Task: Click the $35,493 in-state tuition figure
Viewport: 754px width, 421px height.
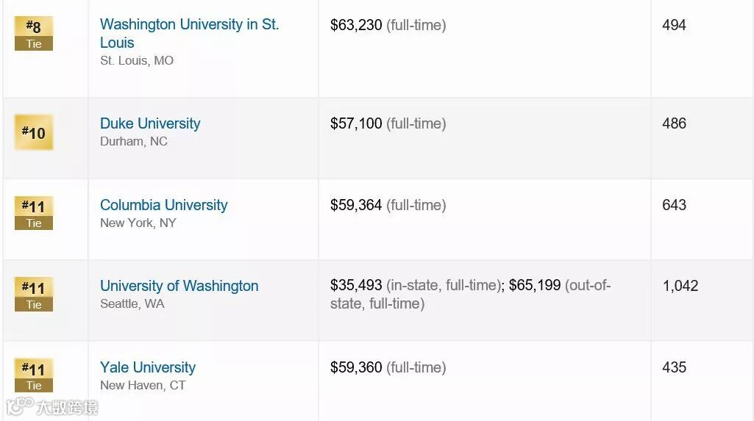Action: pos(356,286)
